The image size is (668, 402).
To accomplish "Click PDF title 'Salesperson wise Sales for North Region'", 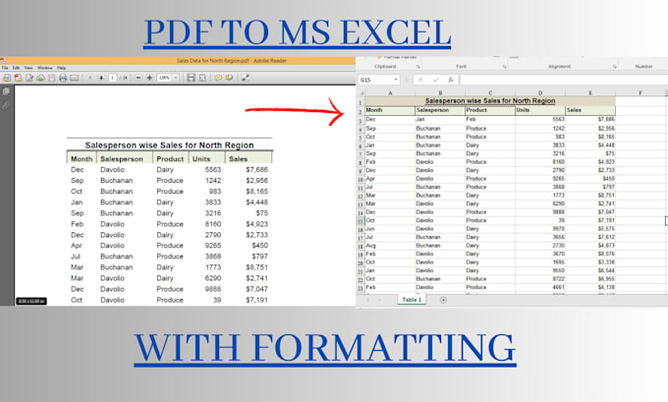I will tap(169, 145).
